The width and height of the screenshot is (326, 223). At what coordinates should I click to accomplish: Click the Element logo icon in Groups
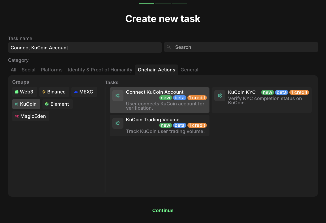click(x=47, y=104)
